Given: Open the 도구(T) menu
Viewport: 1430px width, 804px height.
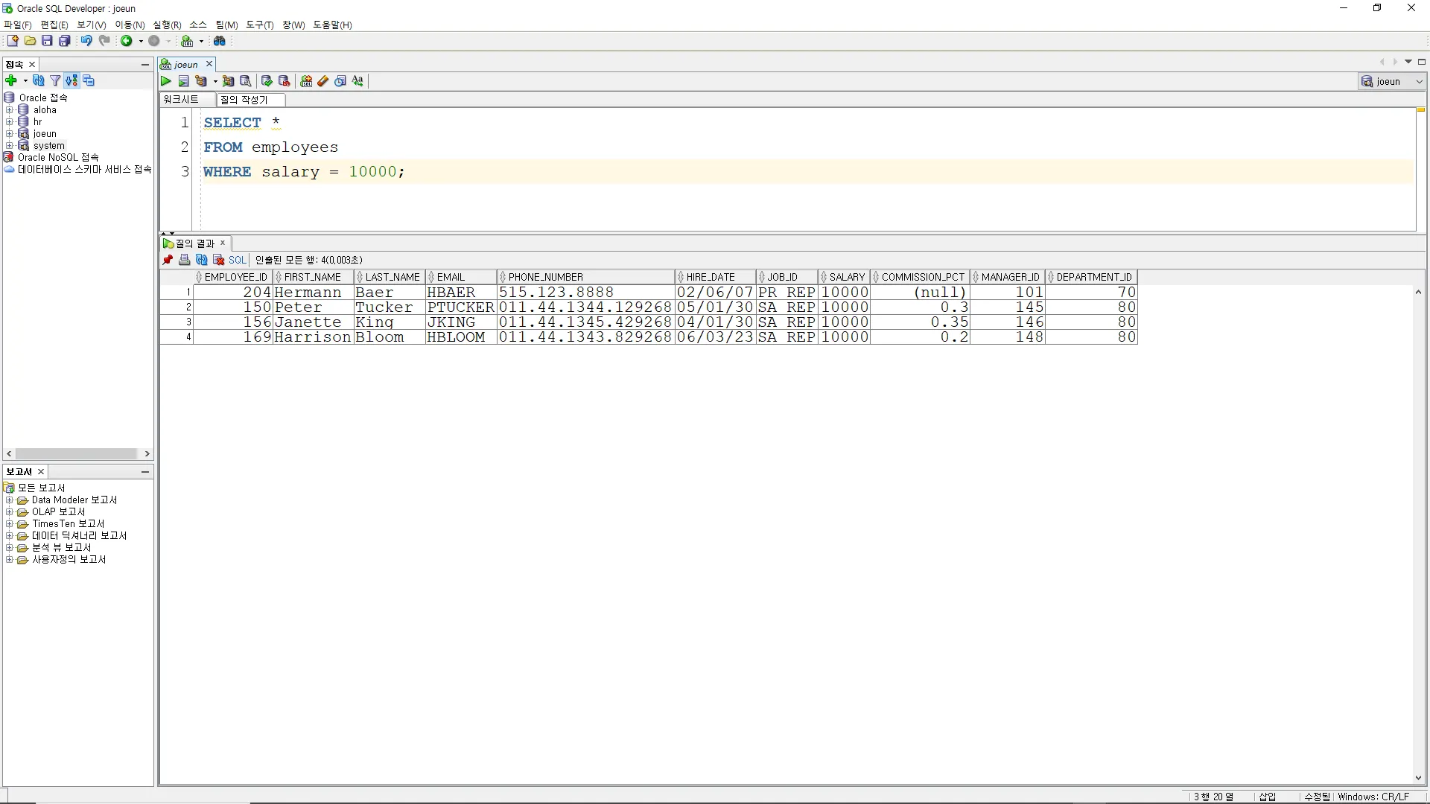Looking at the screenshot, I should [259, 25].
